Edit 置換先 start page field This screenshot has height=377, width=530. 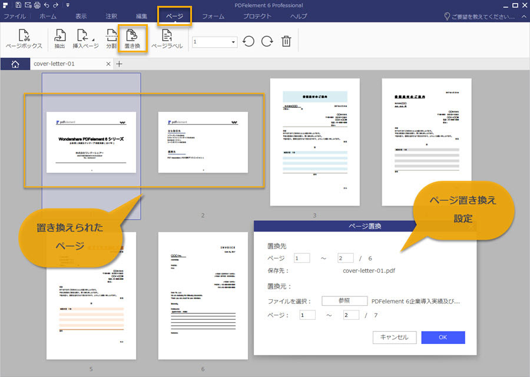point(302,258)
